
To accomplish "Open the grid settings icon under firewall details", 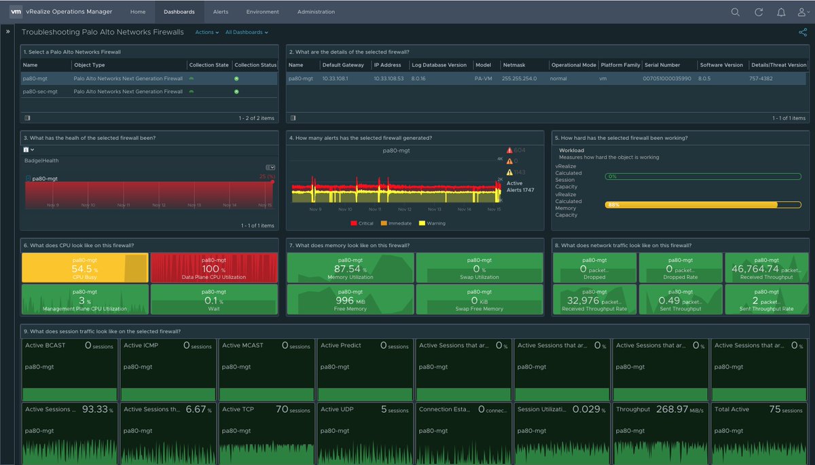I will point(291,117).
